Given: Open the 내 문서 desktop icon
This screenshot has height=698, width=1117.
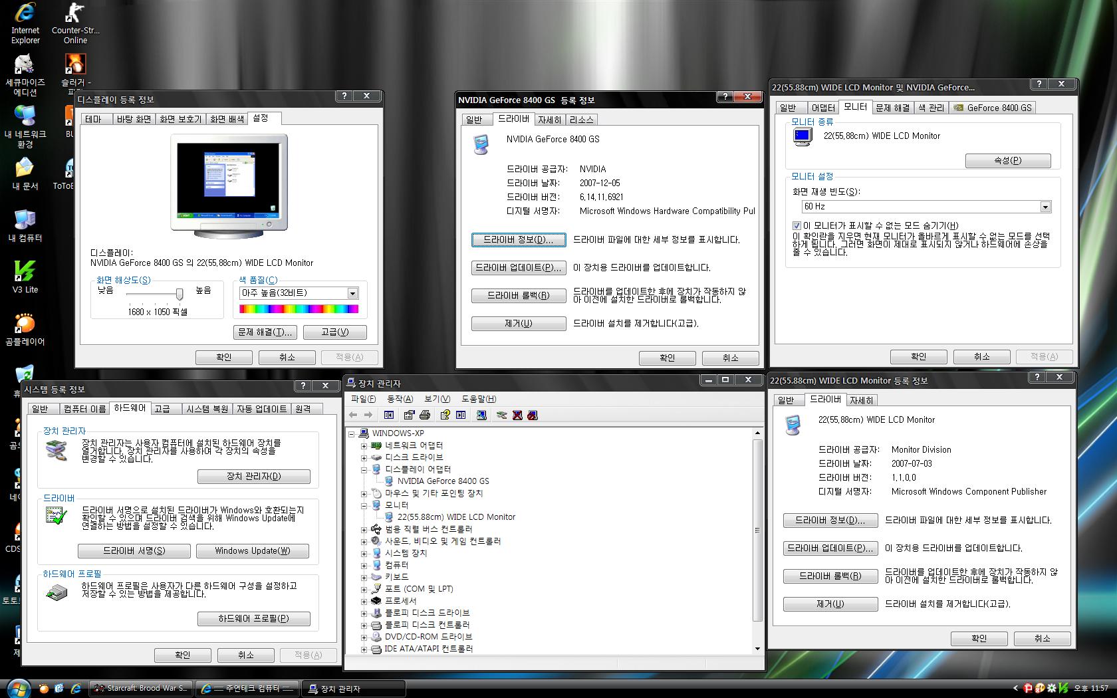Looking at the screenshot, I should [25, 173].
